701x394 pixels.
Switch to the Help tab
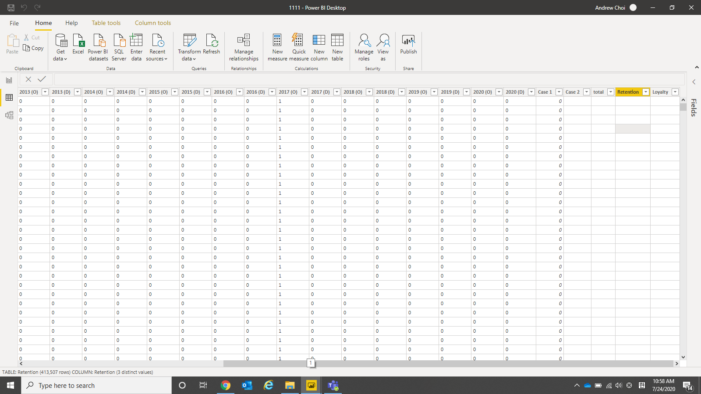pyautogui.click(x=71, y=23)
